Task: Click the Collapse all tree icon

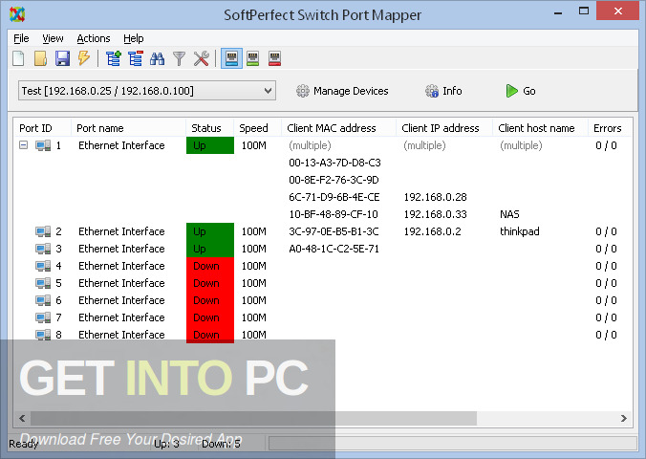Action: [x=135, y=58]
